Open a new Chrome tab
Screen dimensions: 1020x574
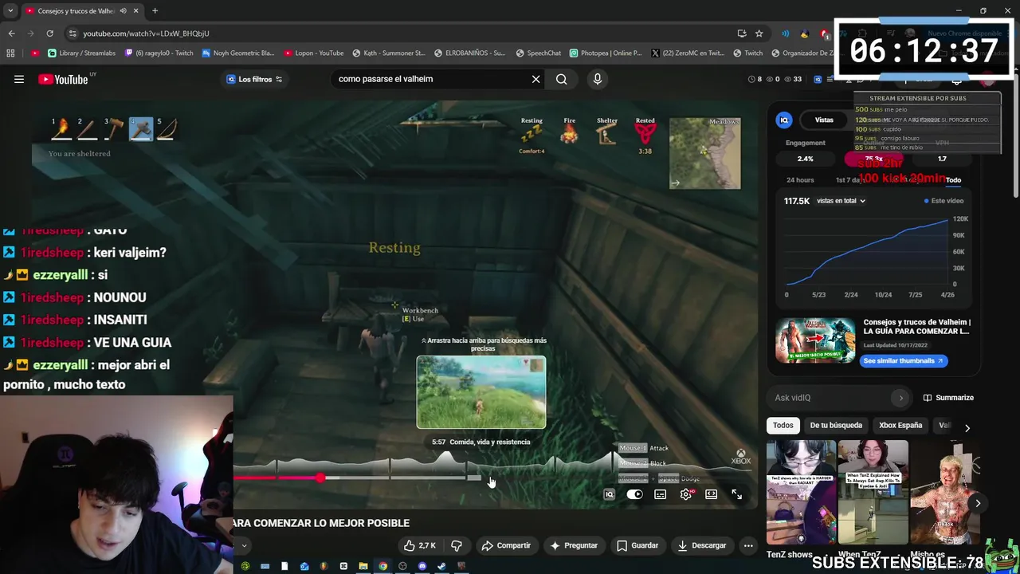(155, 11)
